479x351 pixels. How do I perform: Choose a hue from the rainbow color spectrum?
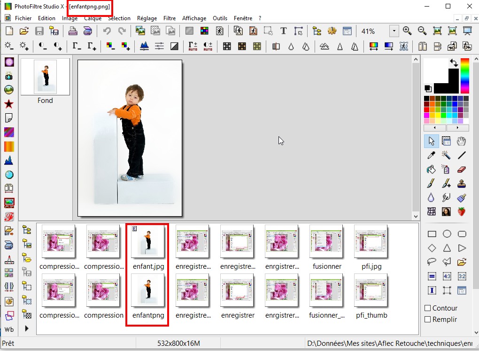464,76
